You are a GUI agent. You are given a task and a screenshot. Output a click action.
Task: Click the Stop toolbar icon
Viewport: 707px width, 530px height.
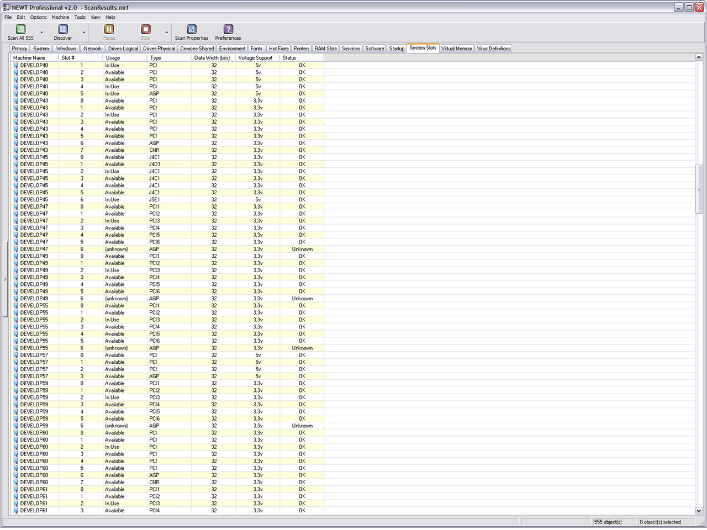coord(145,29)
